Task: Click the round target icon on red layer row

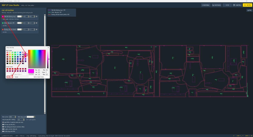Action: click(x=37, y=30)
